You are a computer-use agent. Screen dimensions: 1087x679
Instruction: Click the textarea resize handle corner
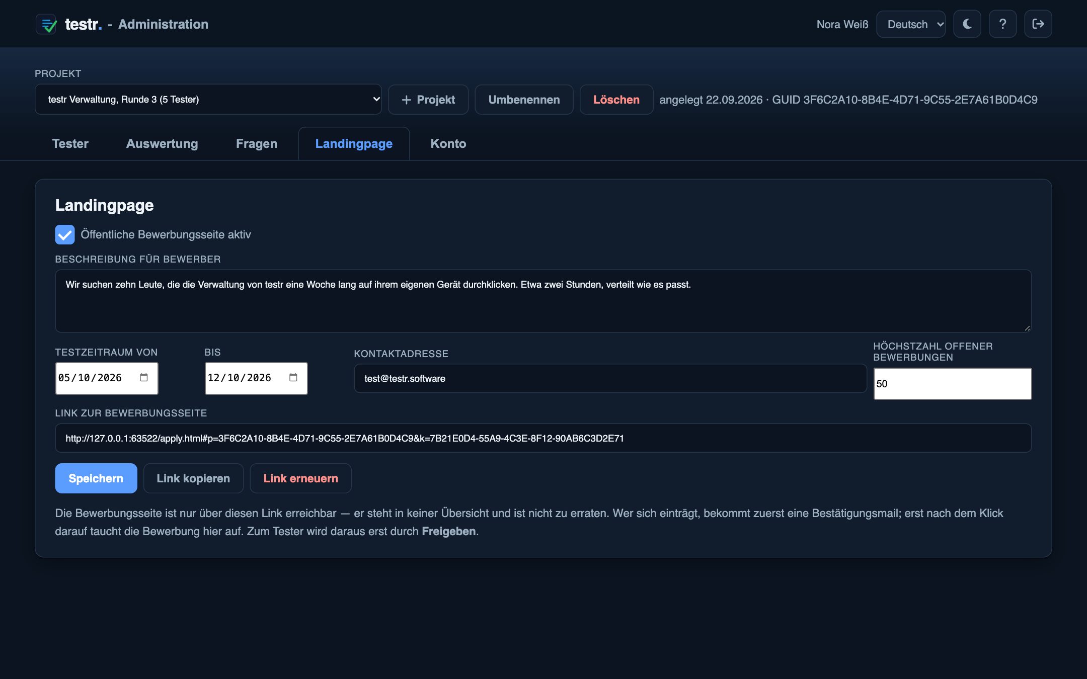tap(1027, 328)
